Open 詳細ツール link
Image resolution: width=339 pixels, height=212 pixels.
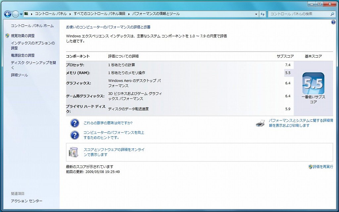pyautogui.click(x=20, y=75)
